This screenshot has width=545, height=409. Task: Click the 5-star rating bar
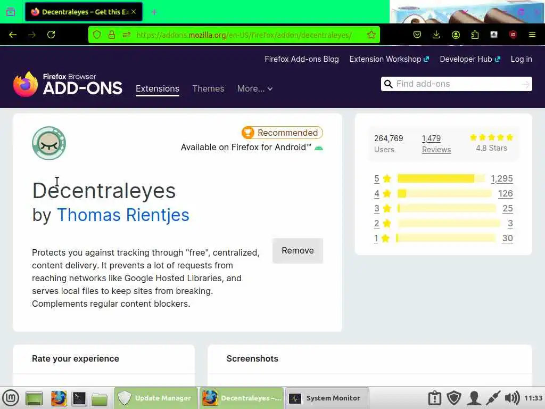[441, 178]
